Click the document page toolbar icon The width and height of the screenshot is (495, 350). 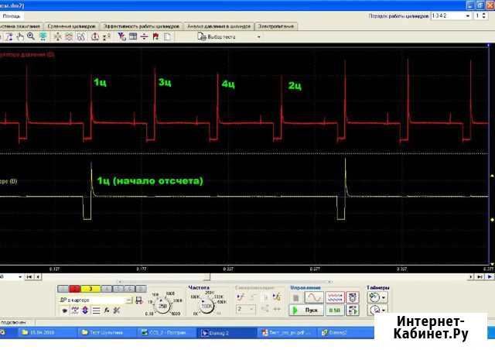168,36
